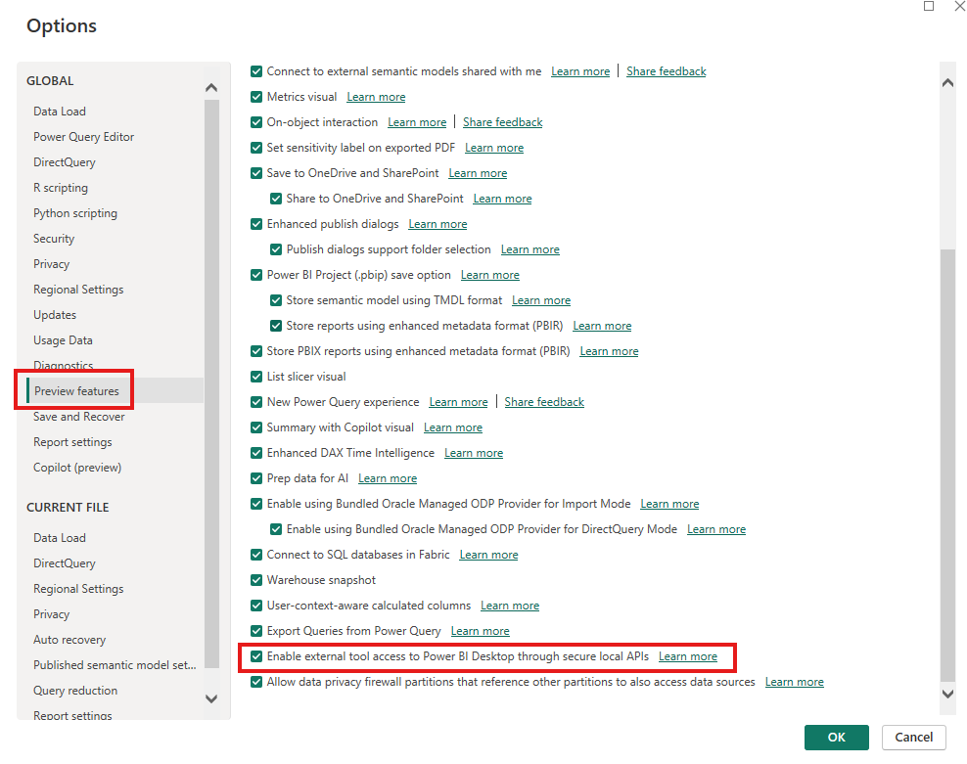Open Learn more for external tool access
The image size is (967, 764).
pos(688,656)
